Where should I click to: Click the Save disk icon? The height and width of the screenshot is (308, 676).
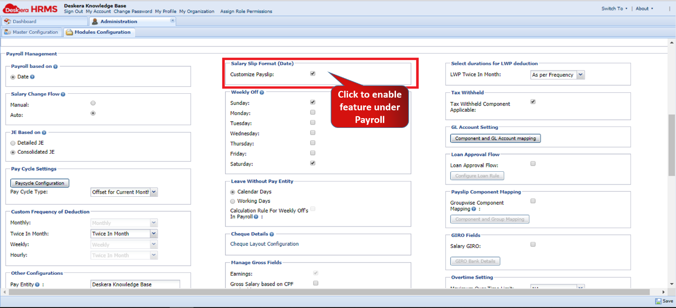657,301
